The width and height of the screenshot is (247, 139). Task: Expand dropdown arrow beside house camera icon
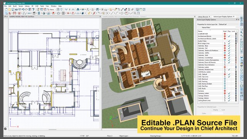[81, 9]
